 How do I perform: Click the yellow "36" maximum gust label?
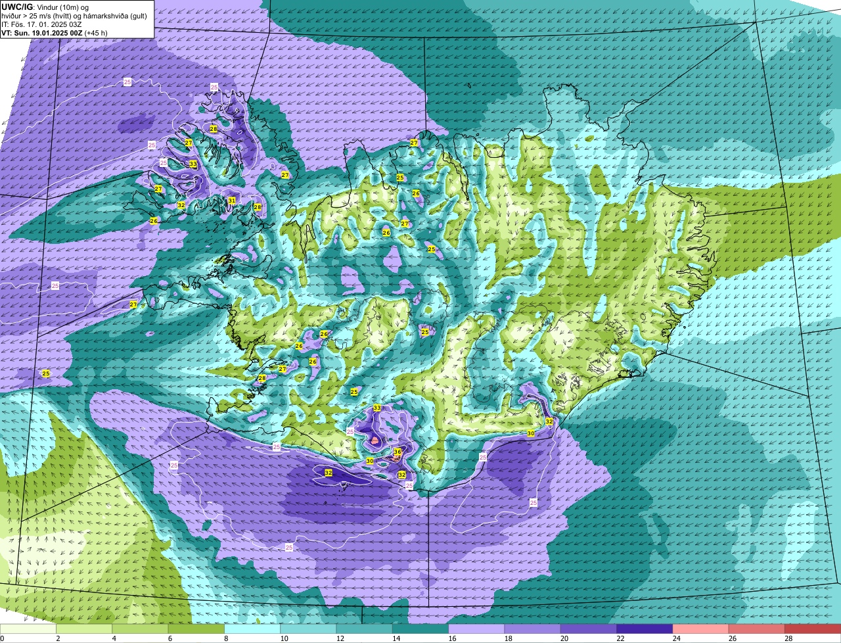(x=398, y=452)
